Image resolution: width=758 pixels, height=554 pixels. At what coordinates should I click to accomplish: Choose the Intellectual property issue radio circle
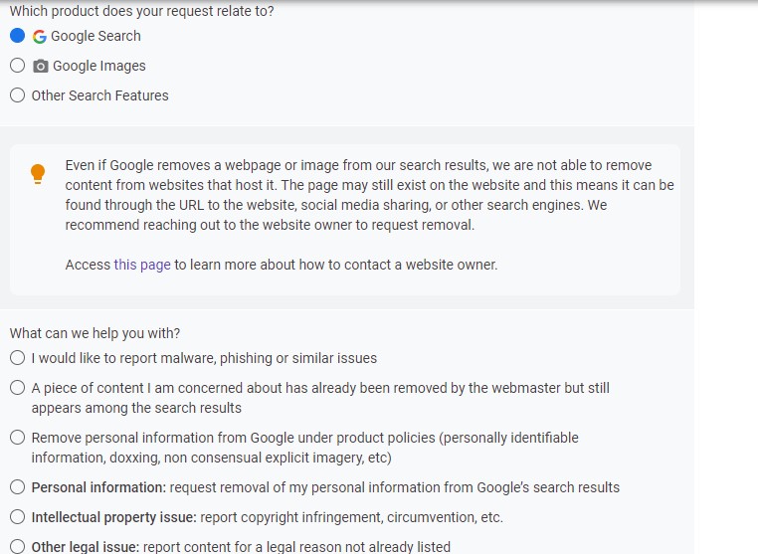point(17,517)
